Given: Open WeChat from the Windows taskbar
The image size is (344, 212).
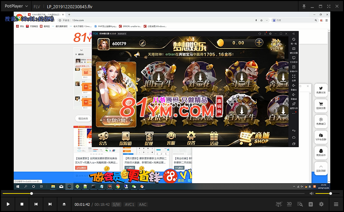Looking at the screenshot, I should (134, 187).
